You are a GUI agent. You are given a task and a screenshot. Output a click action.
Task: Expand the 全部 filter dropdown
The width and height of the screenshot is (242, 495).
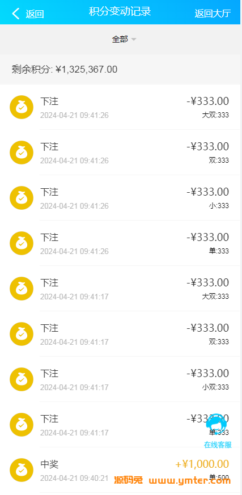tap(124, 39)
